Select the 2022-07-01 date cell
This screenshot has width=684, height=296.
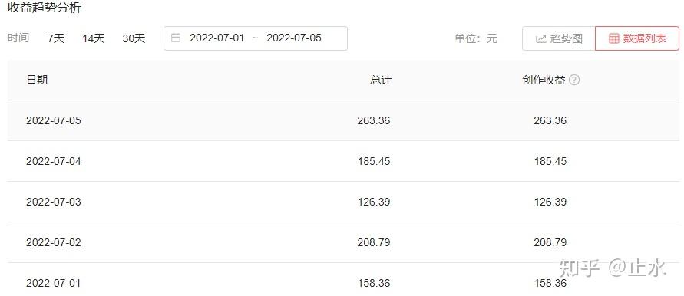point(54,284)
